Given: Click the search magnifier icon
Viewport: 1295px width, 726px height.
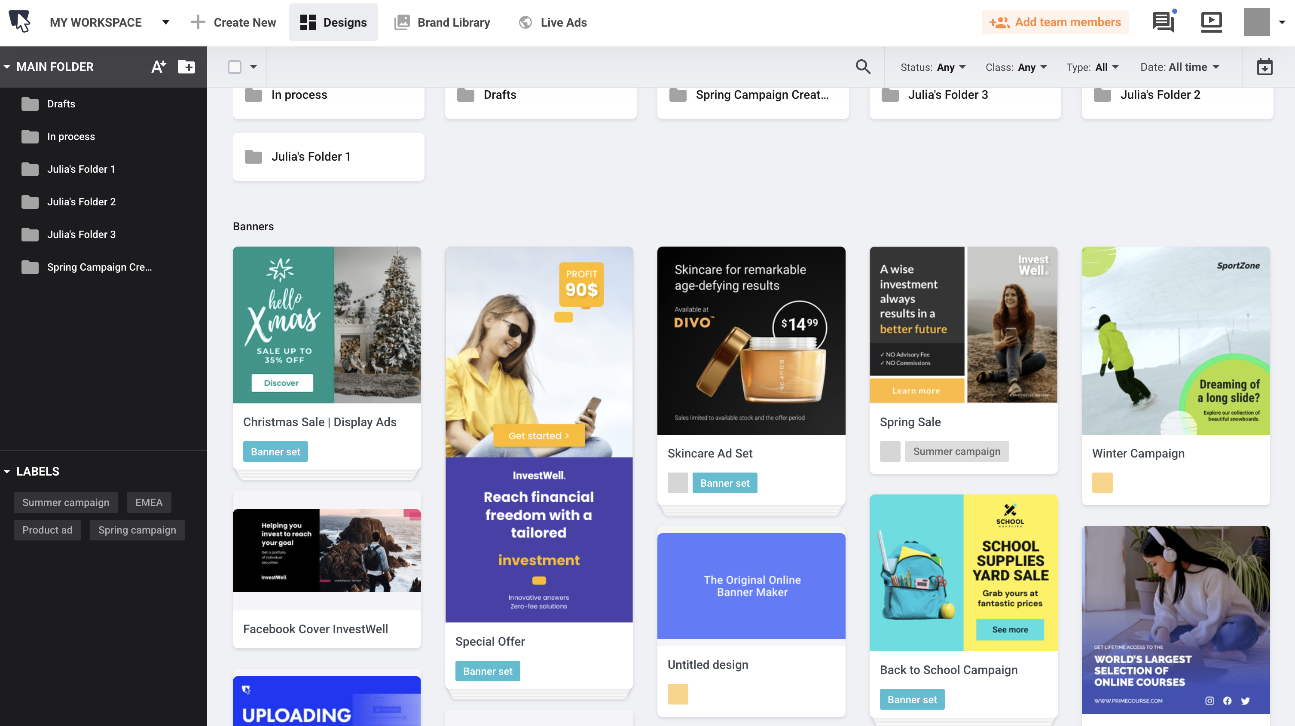Looking at the screenshot, I should pos(863,67).
